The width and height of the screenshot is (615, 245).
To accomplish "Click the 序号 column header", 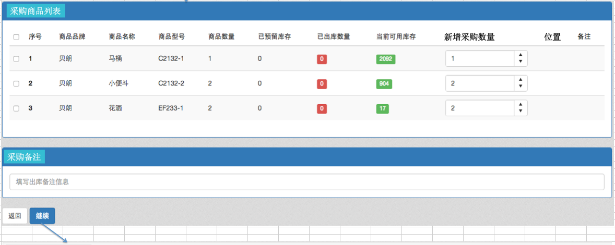I will tap(35, 37).
